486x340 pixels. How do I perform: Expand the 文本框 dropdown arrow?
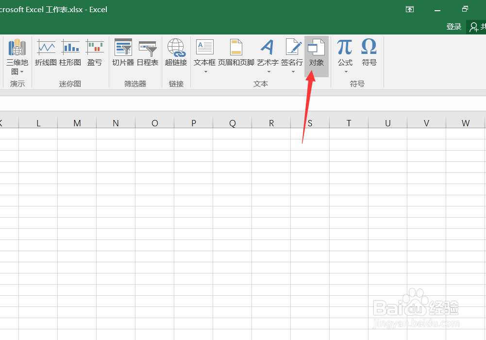tap(204, 71)
